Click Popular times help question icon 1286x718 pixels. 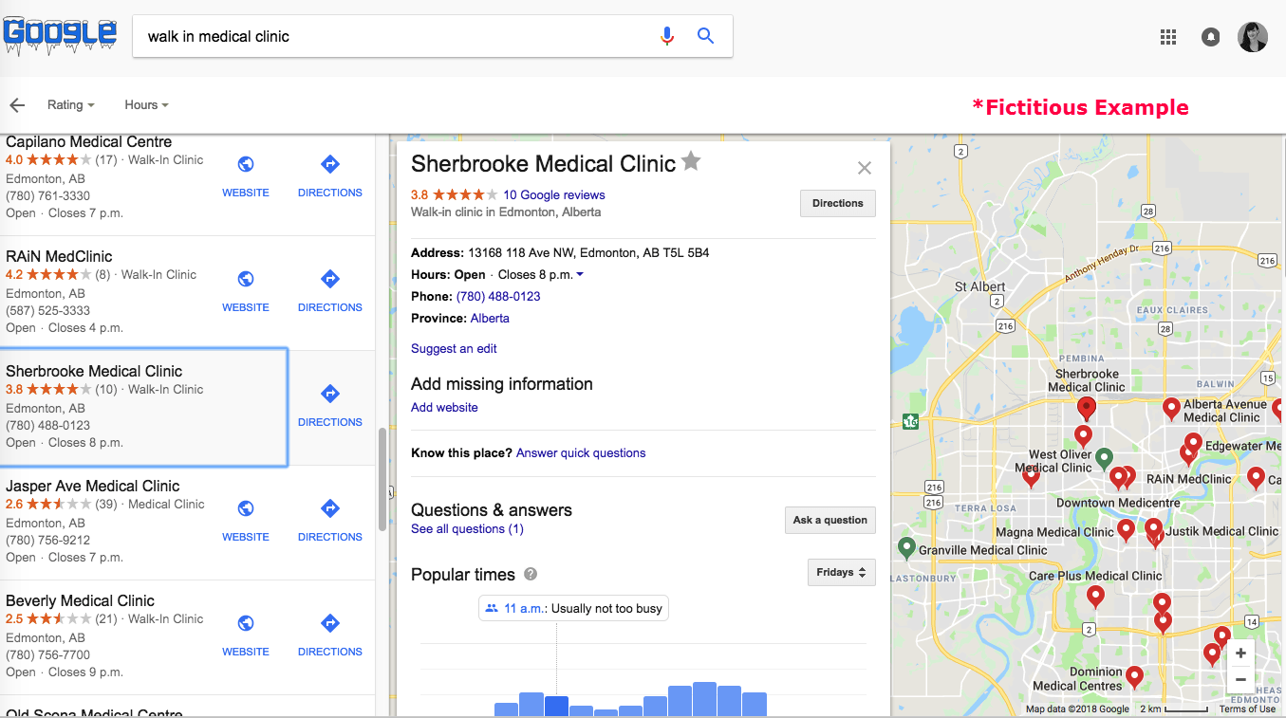point(531,574)
